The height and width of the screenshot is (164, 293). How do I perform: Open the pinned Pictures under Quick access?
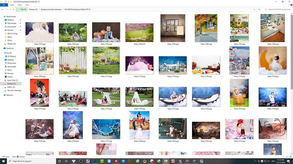point(10,30)
